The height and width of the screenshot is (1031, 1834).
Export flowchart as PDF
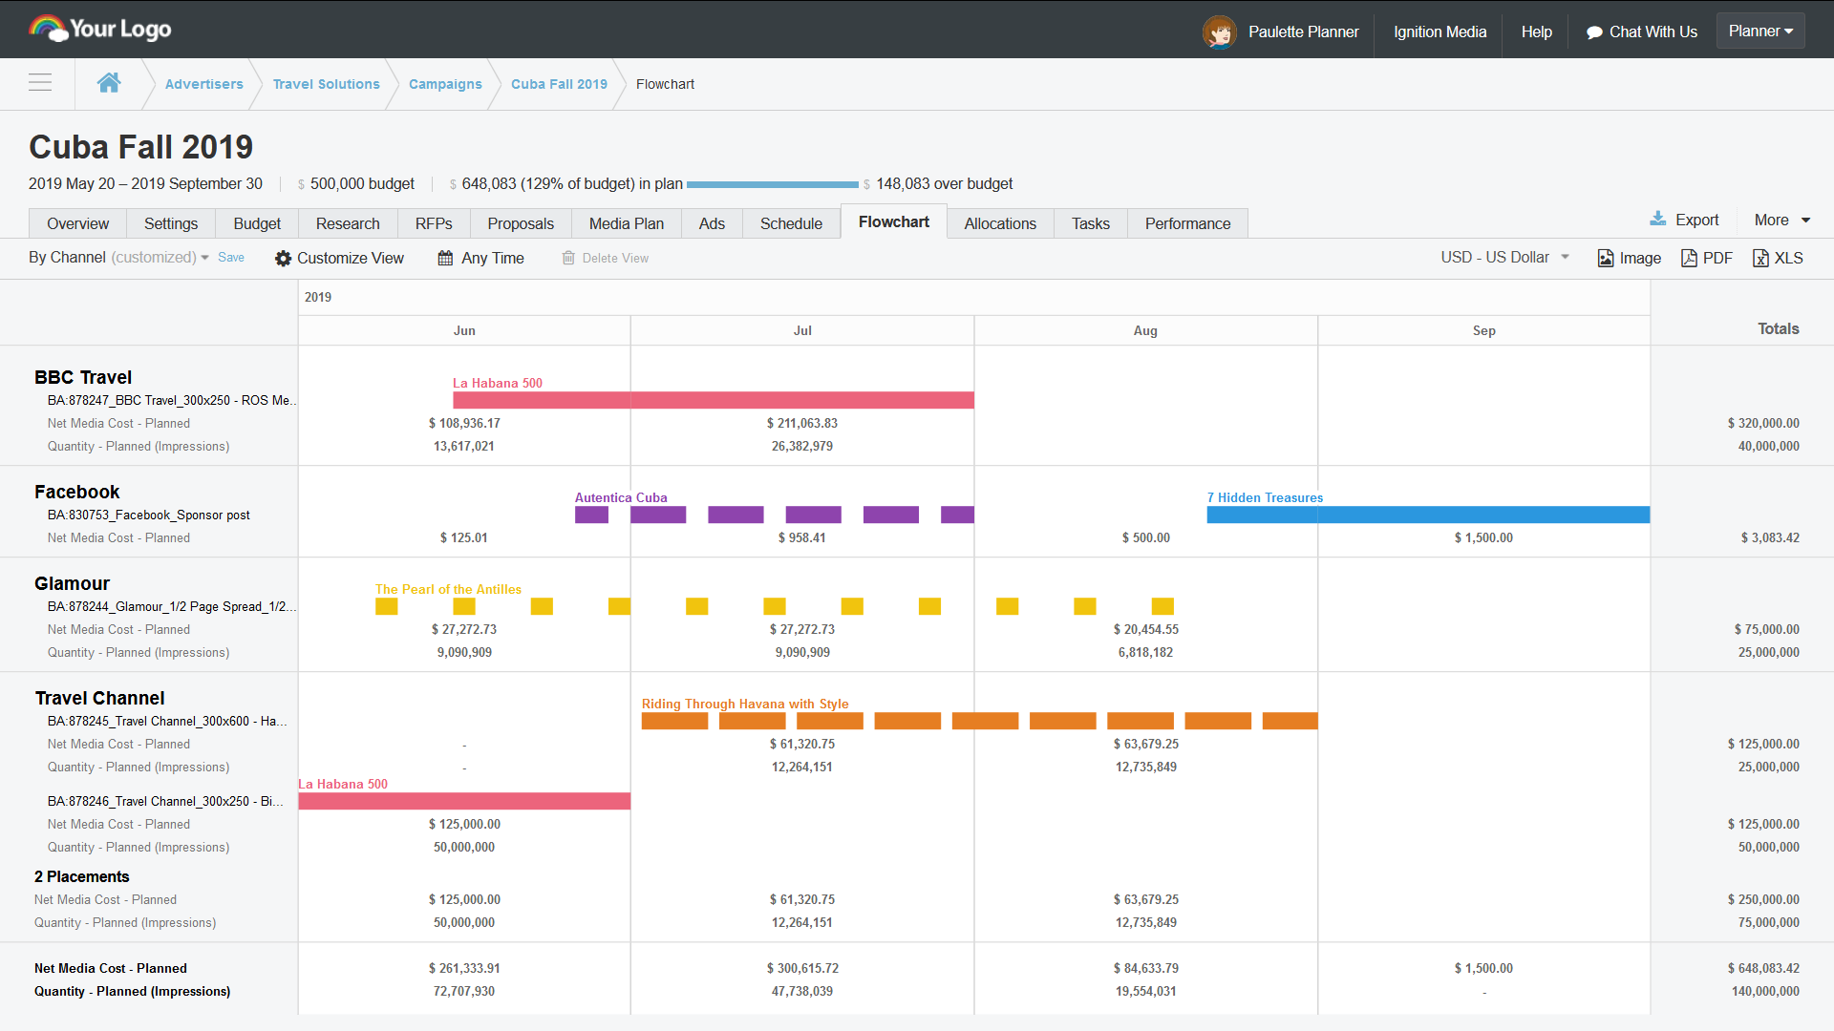click(x=1706, y=259)
